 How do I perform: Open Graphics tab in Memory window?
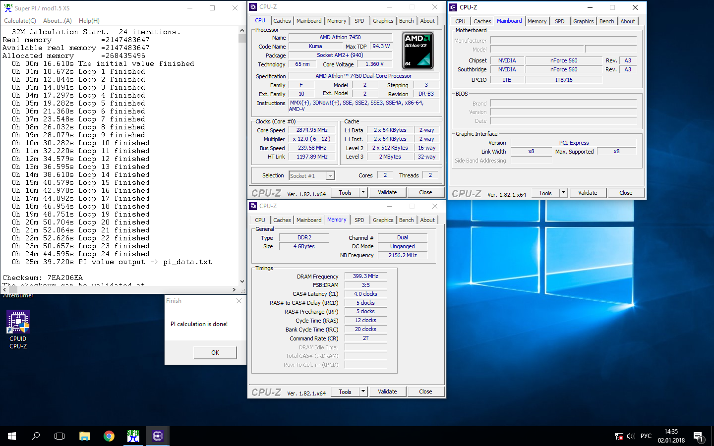coord(383,220)
